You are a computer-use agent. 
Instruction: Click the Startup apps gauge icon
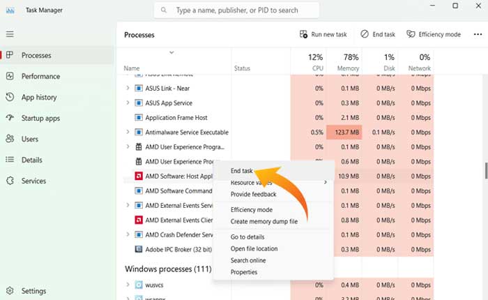[x=10, y=118]
